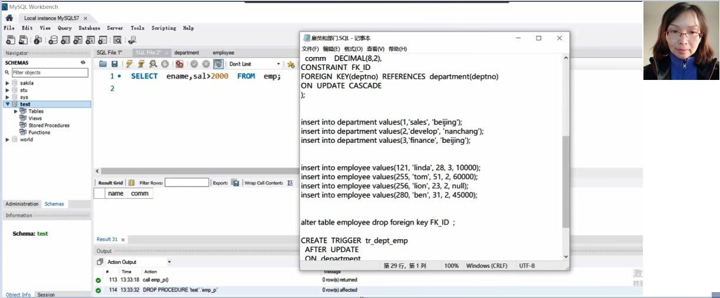This screenshot has width=720, height=298.
Task: Click the home icon in Workbench
Action: pos(9,18)
